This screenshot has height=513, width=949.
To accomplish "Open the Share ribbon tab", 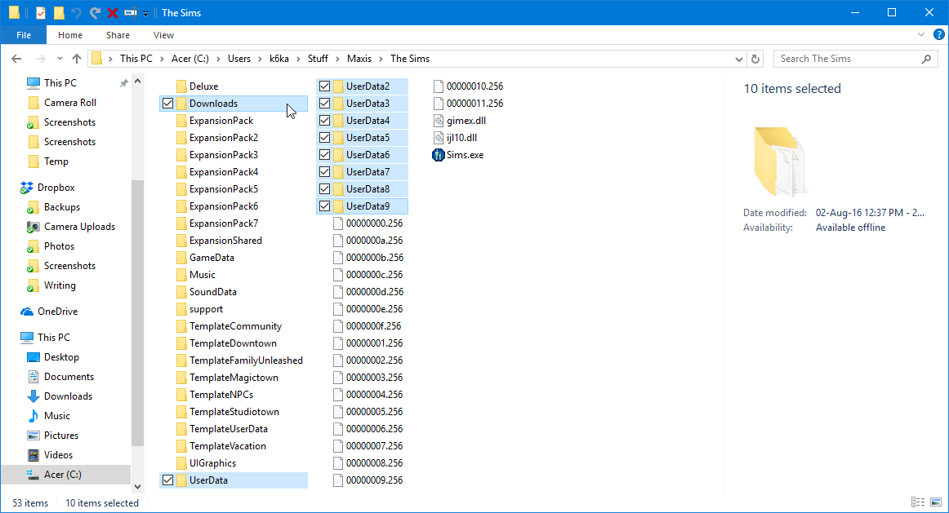I will [118, 35].
